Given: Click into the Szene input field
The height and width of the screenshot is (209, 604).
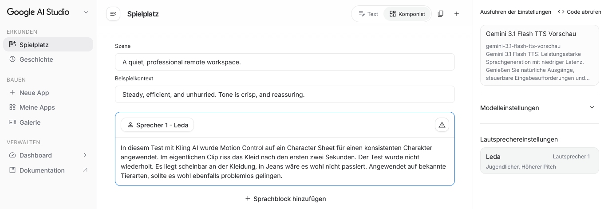Looking at the screenshot, I should (285, 62).
